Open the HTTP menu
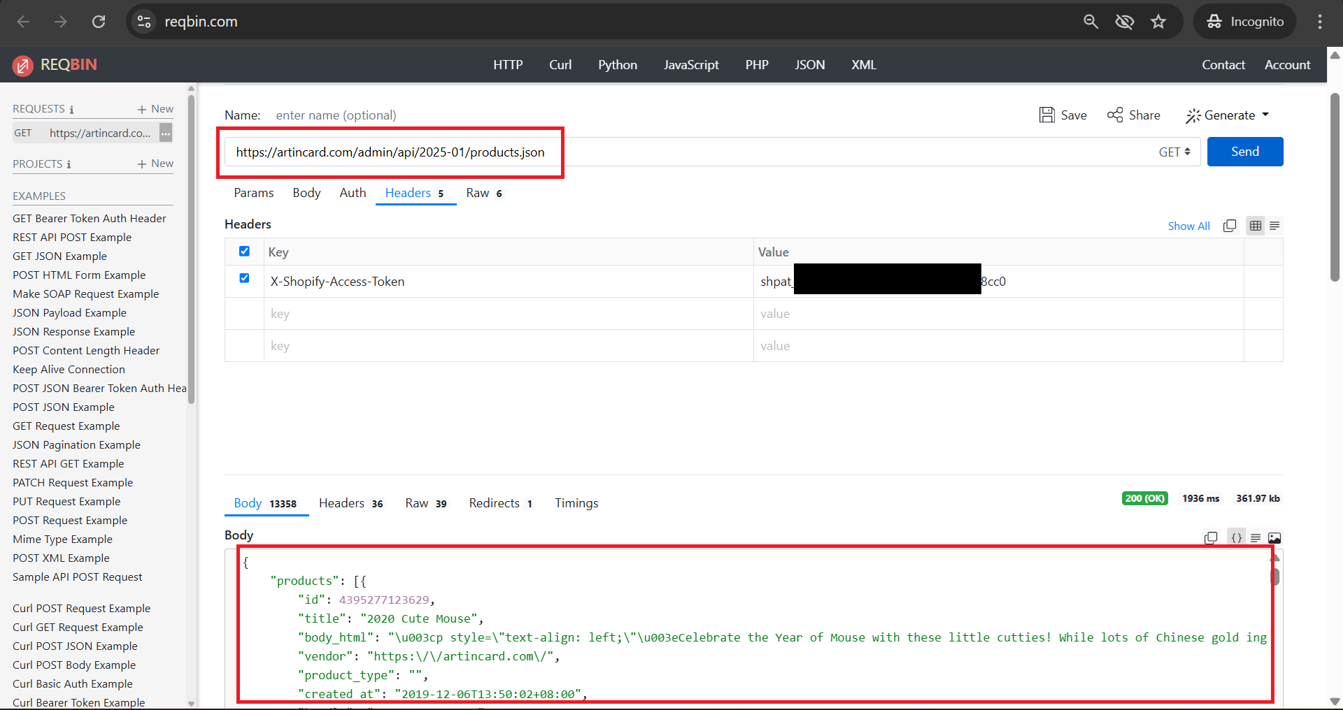1343x710 pixels. click(508, 65)
